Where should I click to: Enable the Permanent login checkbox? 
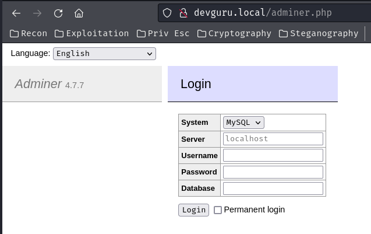218,210
